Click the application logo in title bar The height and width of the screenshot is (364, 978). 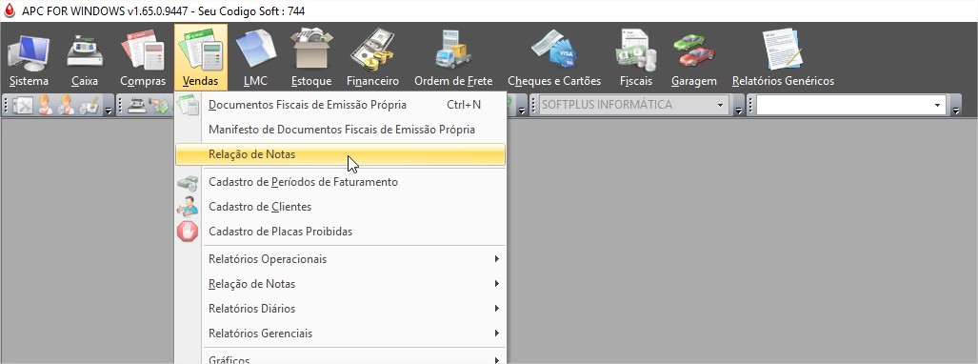click(x=10, y=10)
